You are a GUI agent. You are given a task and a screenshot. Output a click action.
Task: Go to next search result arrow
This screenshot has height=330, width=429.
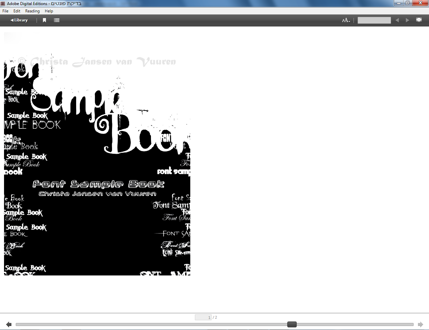click(x=407, y=20)
